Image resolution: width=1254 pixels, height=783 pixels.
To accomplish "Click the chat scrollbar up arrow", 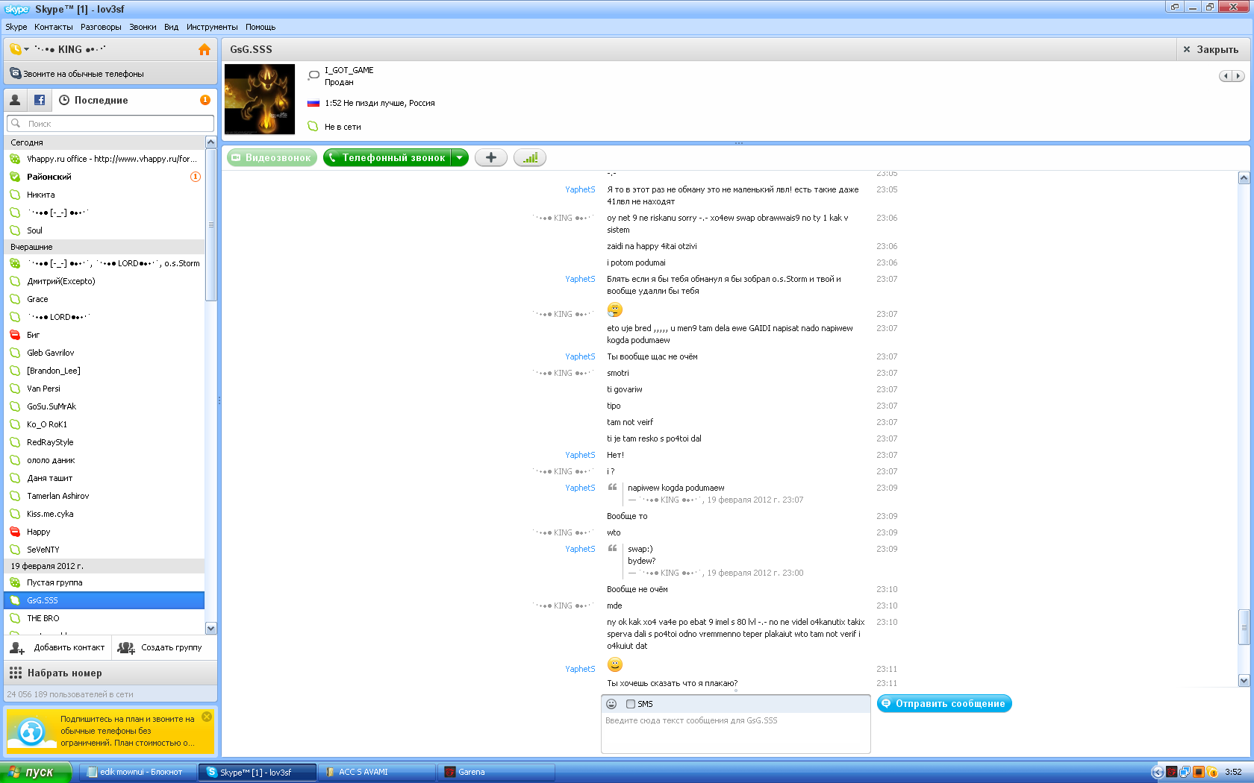I will coord(1244,177).
